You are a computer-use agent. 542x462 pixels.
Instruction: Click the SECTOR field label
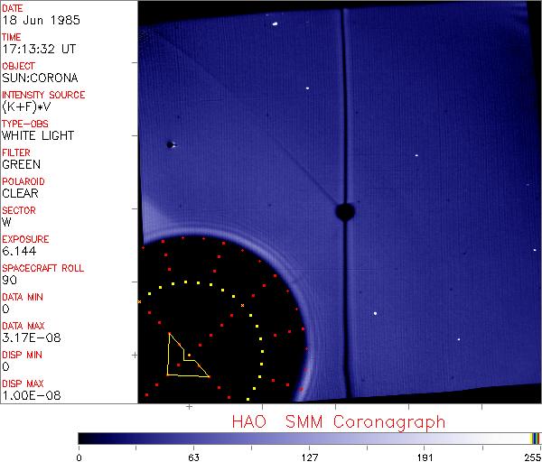(19, 210)
